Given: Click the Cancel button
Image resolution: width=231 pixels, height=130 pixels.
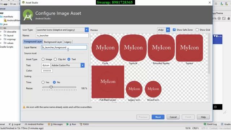Looking at the screenshot, I should pyautogui.click(x=173, y=117).
